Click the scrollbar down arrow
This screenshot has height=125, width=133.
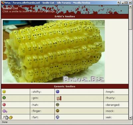click(x=130, y=118)
